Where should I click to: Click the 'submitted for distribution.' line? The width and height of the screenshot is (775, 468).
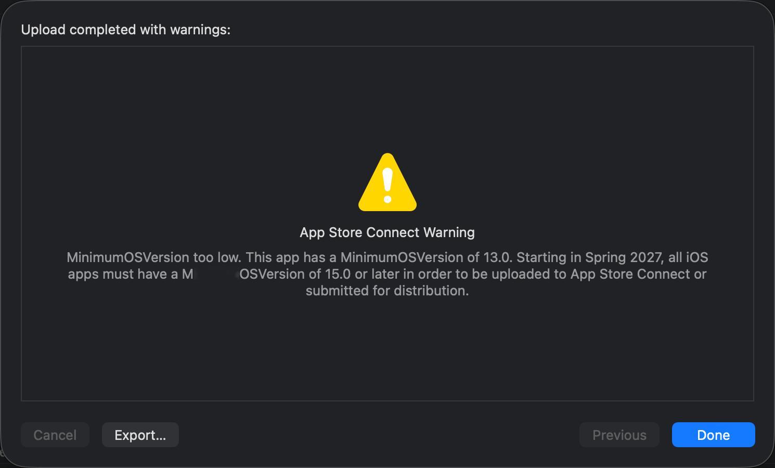point(387,291)
